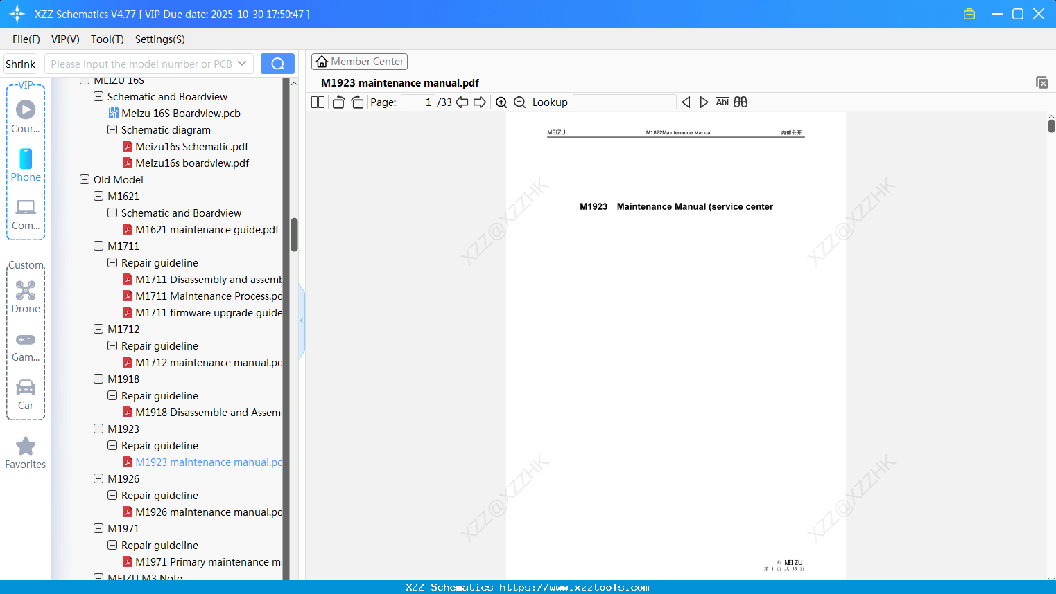
Task: Close tabs using the top-right panel icon
Action: click(x=1041, y=82)
